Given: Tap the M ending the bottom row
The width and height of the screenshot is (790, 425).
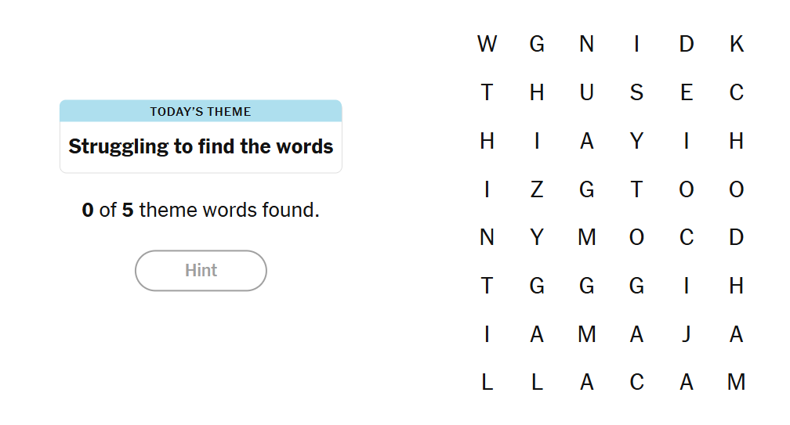Looking at the screenshot, I should click(x=736, y=382).
